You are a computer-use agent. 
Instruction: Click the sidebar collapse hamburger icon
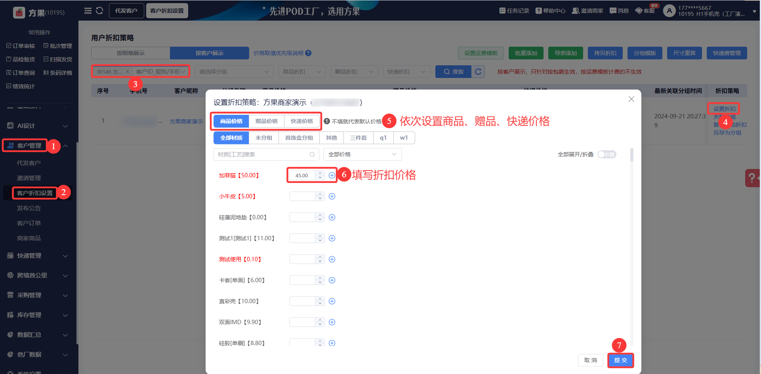pyautogui.click(x=88, y=11)
